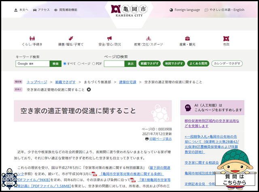Click the 現在地 label badge
259x192 pixels.
point(18,82)
